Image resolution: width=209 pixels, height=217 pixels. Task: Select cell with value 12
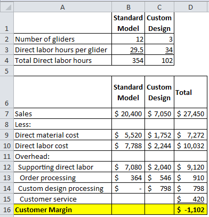(128, 39)
